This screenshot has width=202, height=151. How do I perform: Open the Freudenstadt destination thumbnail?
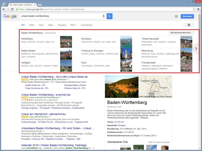[x=186, y=66]
